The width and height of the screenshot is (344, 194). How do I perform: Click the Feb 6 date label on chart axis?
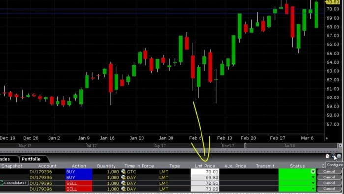(195, 138)
